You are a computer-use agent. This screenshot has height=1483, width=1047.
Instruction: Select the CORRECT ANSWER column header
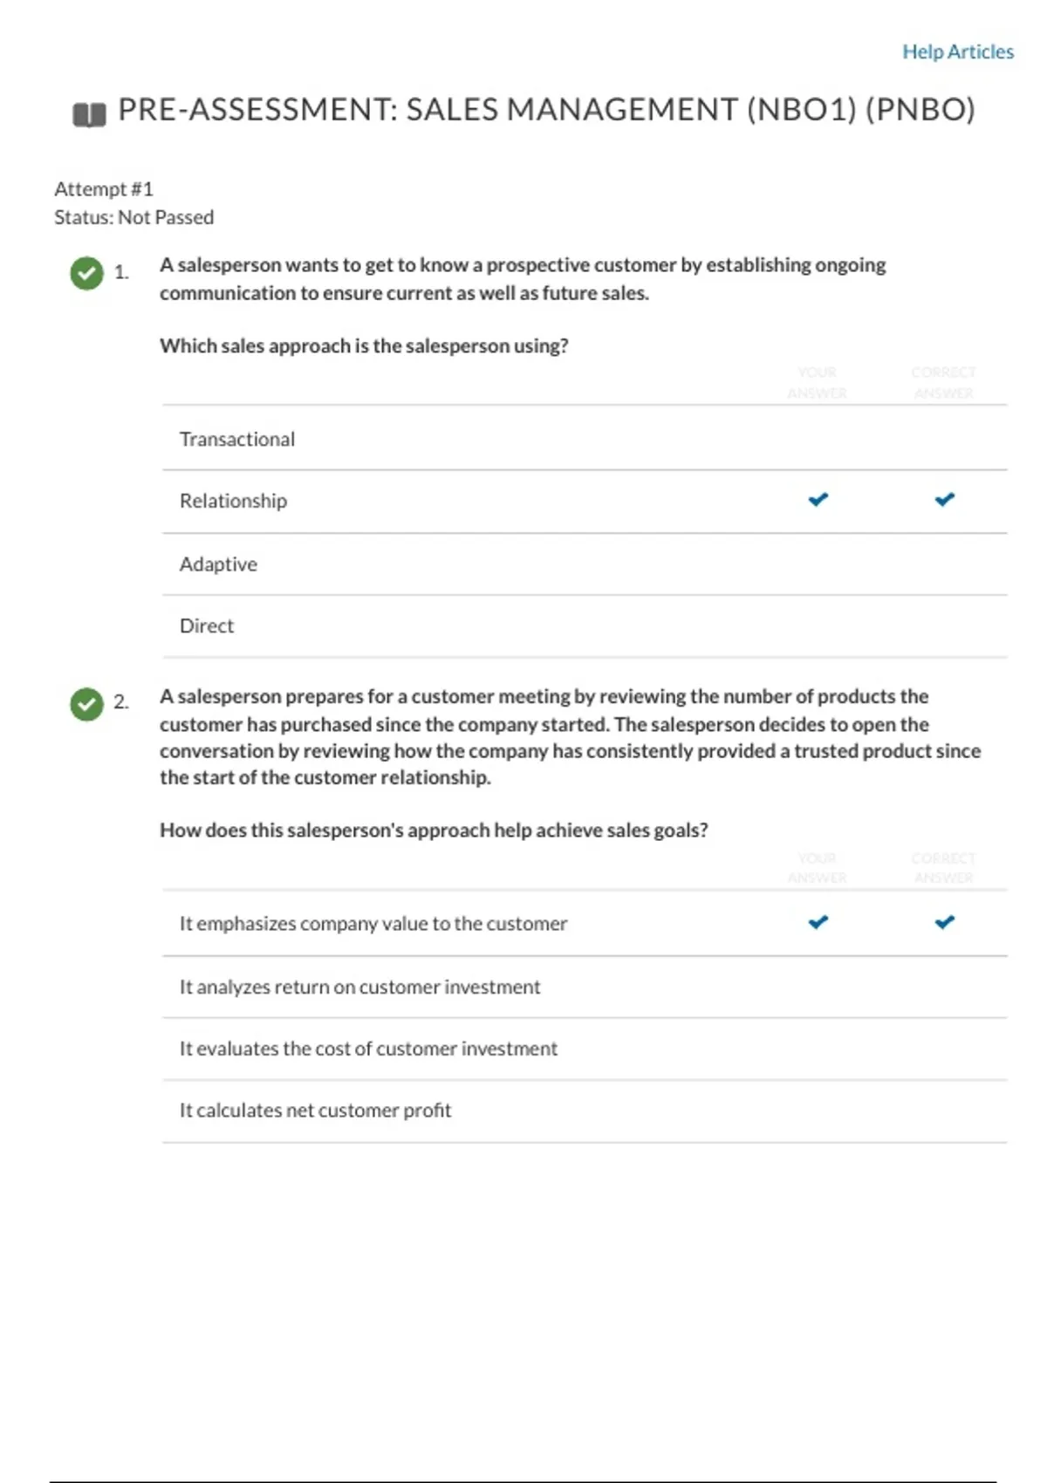pos(942,381)
